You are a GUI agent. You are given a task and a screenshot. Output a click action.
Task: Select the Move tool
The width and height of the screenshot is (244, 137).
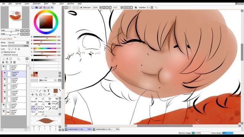click(32, 94)
